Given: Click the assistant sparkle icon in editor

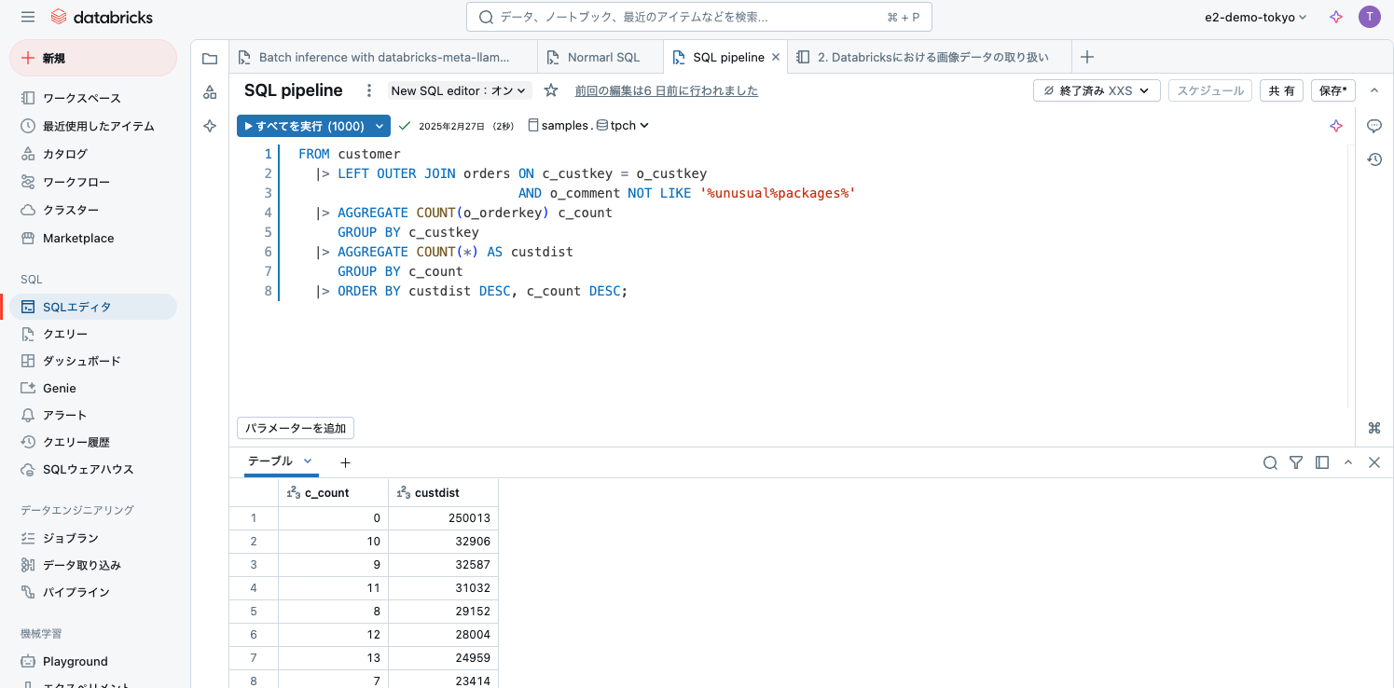Looking at the screenshot, I should click(1336, 126).
